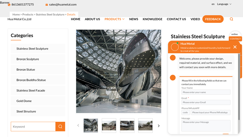Focus the Email input field
This screenshot has width=243, height=137.
(206, 102)
